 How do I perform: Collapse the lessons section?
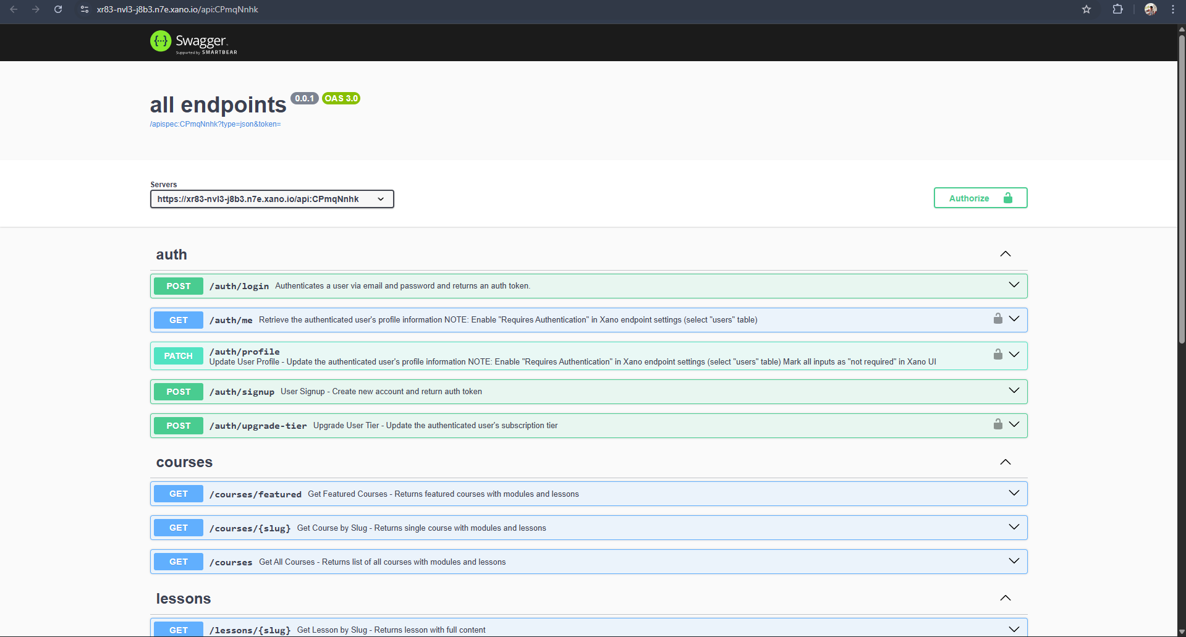(x=1006, y=598)
